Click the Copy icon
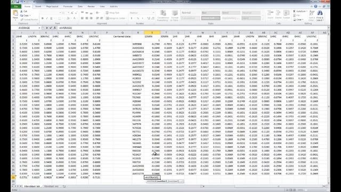 [x=21, y=15]
